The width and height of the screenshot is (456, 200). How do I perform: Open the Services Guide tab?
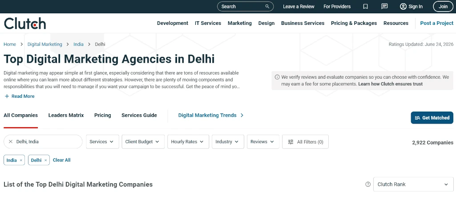click(x=139, y=116)
